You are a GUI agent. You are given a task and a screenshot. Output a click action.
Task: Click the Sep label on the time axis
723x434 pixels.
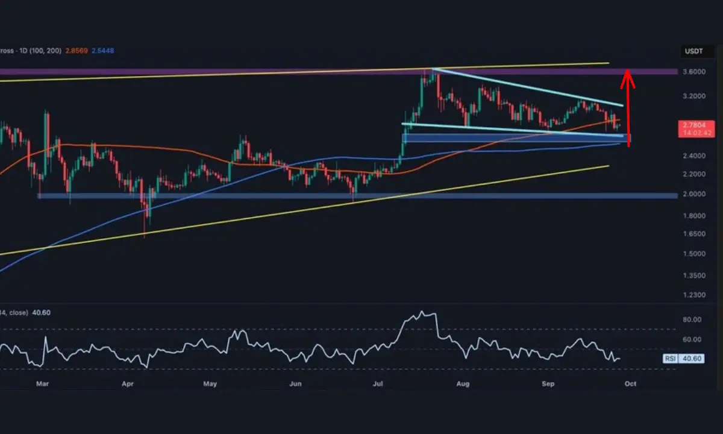click(x=547, y=383)
